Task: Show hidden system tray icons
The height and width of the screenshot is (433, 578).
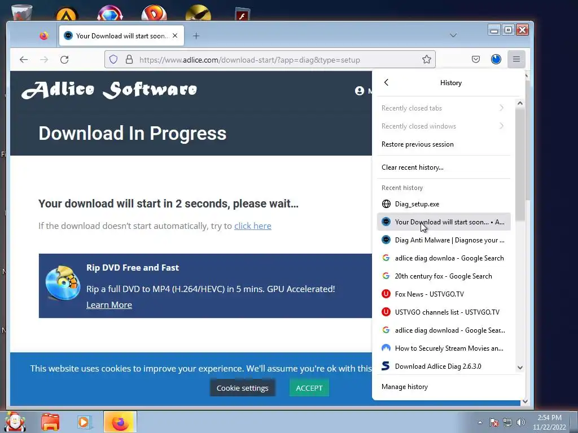Action: click(480, 422)
